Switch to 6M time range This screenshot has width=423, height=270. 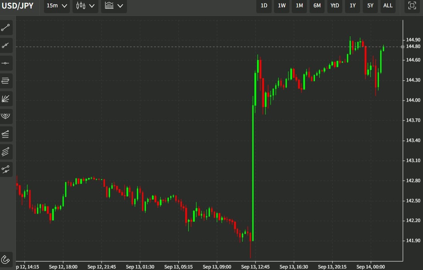coord(317,6)
